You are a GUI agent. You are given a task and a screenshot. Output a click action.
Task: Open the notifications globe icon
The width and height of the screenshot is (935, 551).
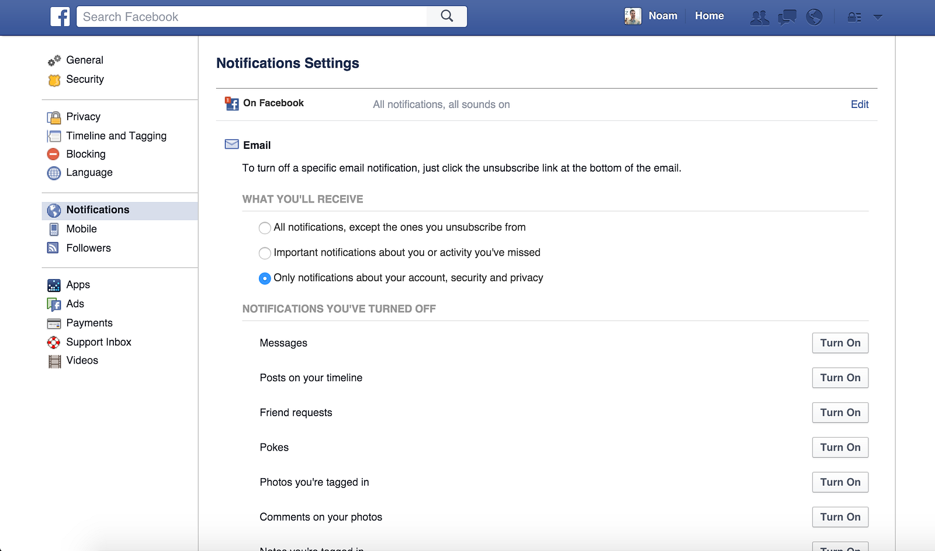point(814,18)
